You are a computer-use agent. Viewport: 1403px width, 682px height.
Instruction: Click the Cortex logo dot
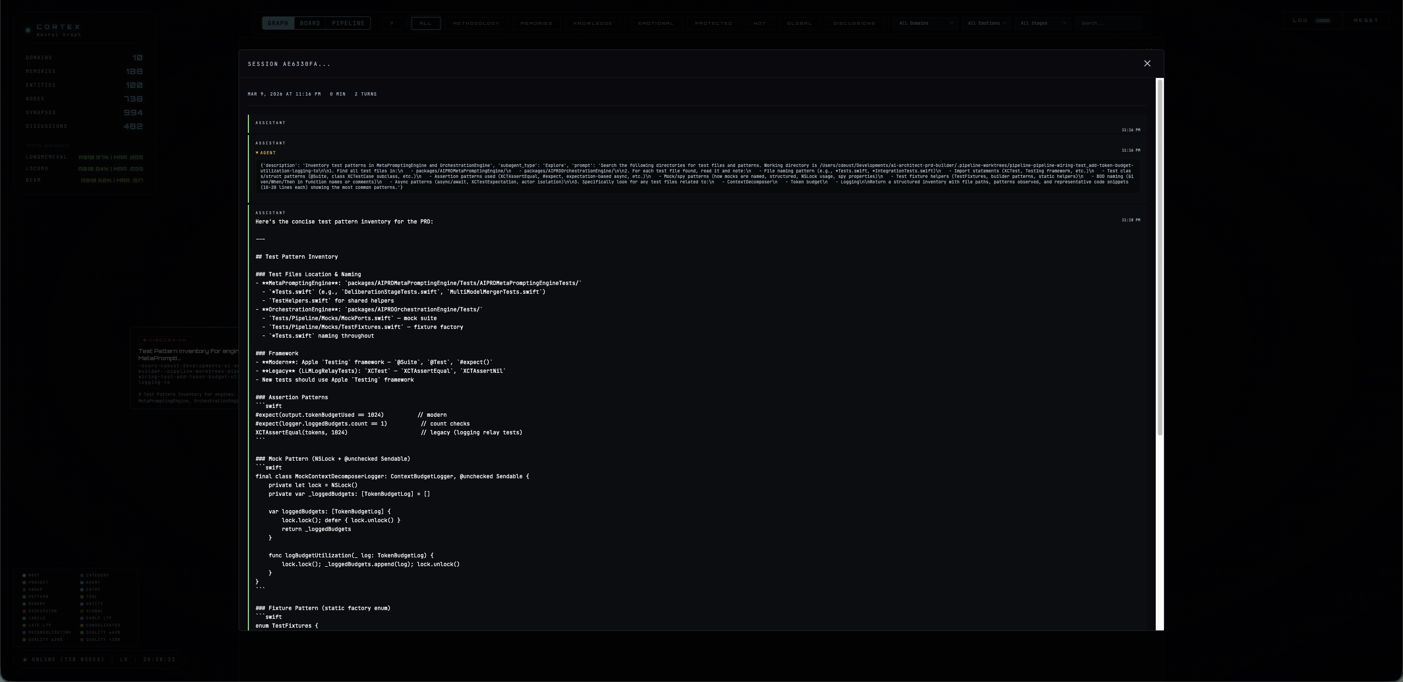point(28,30)
